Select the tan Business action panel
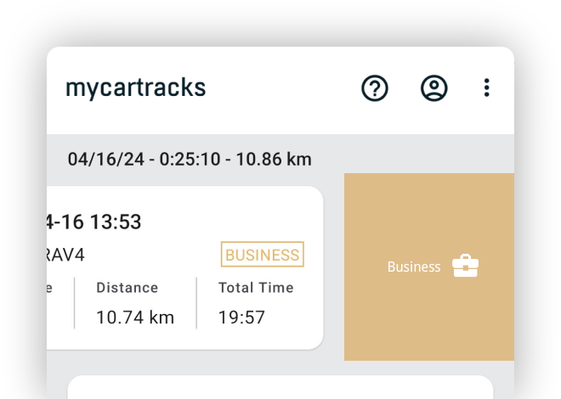561x399 pixels. (x=429, y=267)
